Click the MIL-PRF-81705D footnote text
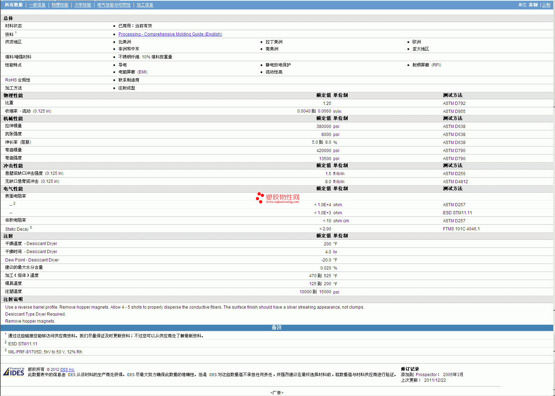This screenshot has height=396, width=555. [45, 352]
